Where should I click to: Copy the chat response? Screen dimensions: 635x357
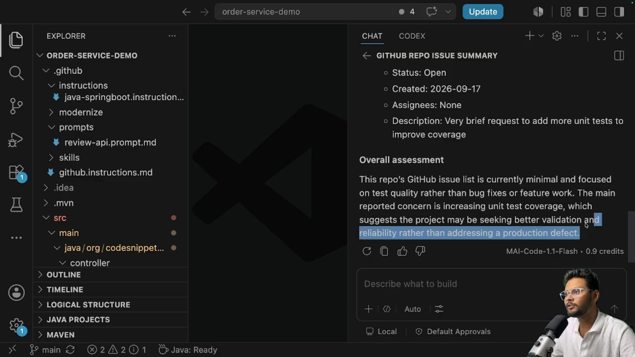tap(384, 251)
